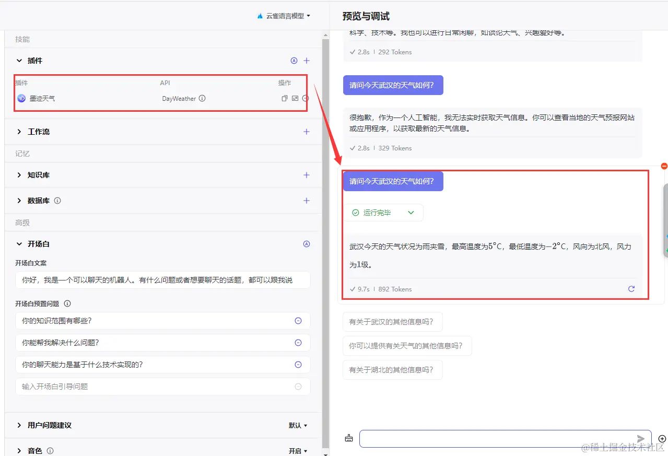
Task: Click the 开场白文案 text field
Action: 162,280
